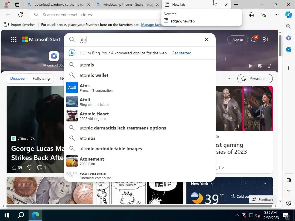This screenshot has width=295, height=221.
Task: Click the Get started Bing link
Action: pos(181,53)
